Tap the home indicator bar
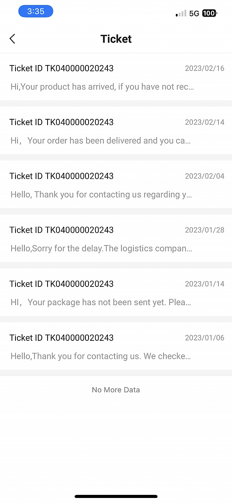Viewport: 232px width, 503px height. click(116, 496)
